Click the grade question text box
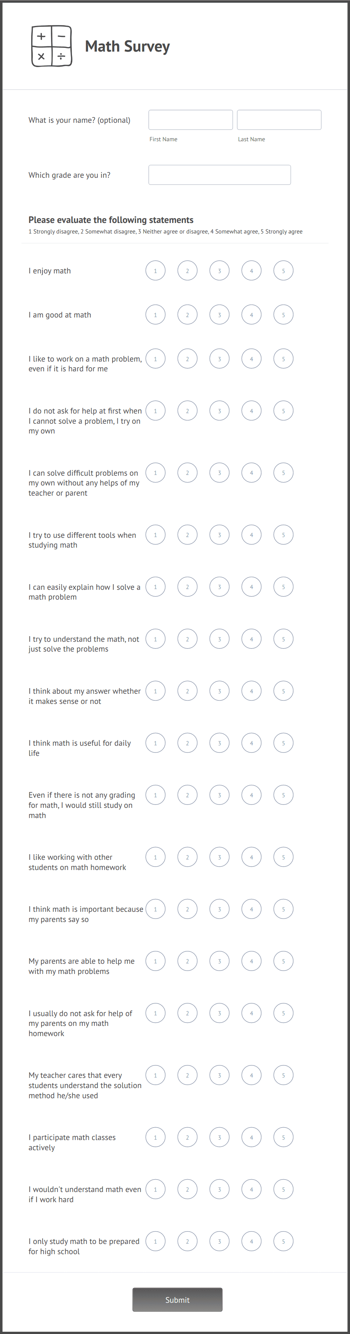 [219, 174]
